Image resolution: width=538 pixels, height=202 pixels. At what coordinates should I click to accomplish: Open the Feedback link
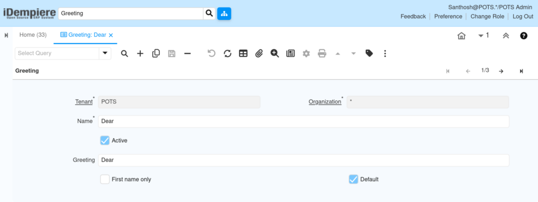pyautogui.click(x=413, y=16)
